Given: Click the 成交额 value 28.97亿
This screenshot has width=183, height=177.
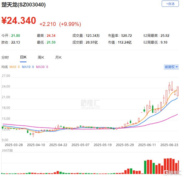Looking at the screenshot, I should pyautogui.click(x=92, y=42).
